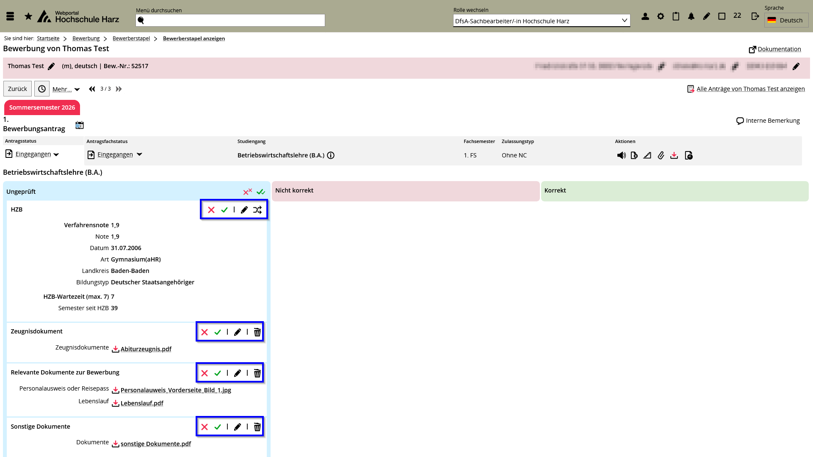Screen dimensions: 813x457
Task: Click the loudspeaker icon in Aktionen
Action: [x=621, y=156]
